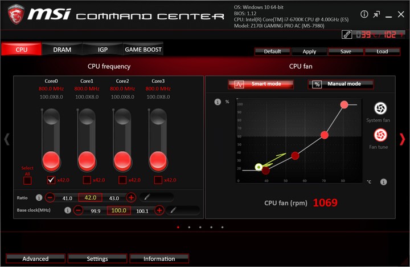Click the percent icon in Manual mode

(x=317, y=84)
